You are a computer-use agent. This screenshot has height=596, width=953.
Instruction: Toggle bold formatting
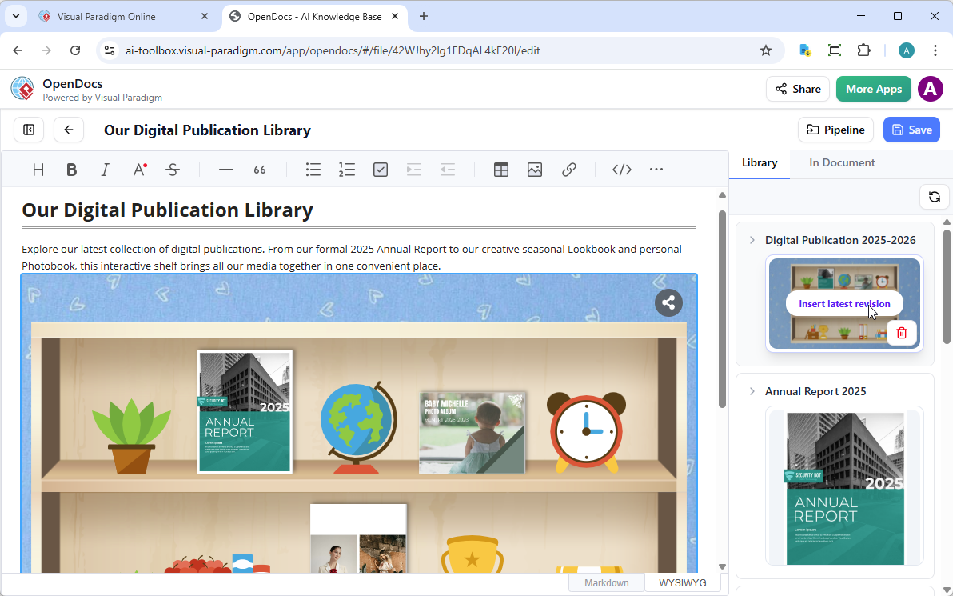click(71, 169)
